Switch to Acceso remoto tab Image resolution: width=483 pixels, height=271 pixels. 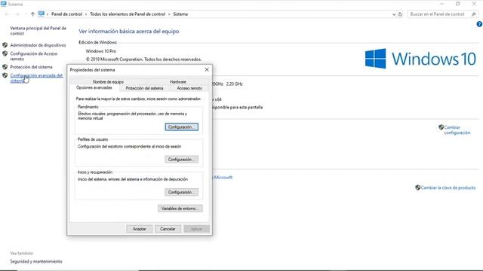click(189, 88)
